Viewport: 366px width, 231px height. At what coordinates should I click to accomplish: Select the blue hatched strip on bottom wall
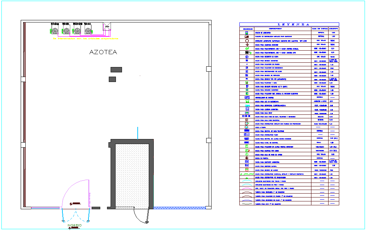pos(179,208)
